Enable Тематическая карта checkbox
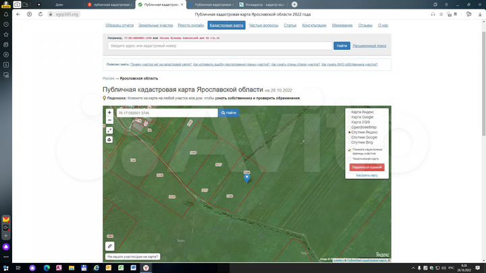The image size is (486, 273). (350, 159)
